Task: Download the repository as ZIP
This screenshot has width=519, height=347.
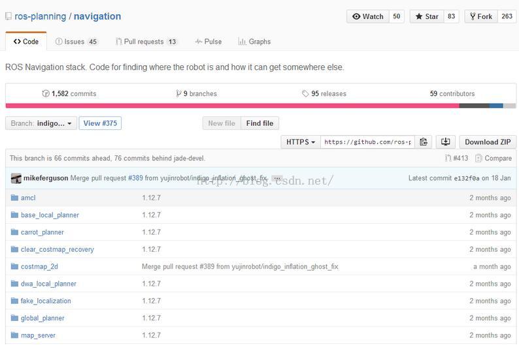Action: point(488,142)
